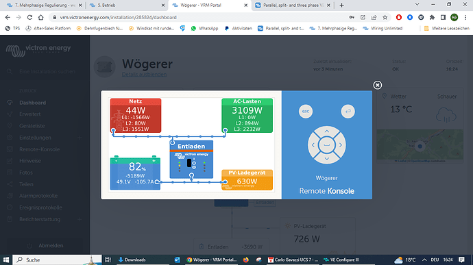Open Ereignisprotokolle in the sidebar
Screen dimensions: 473x265
40,207
